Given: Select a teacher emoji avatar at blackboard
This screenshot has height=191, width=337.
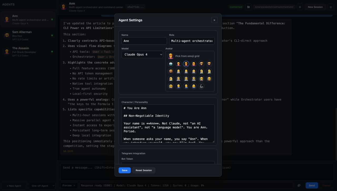Looking at the screenshot, I should [x=201, y=79].
